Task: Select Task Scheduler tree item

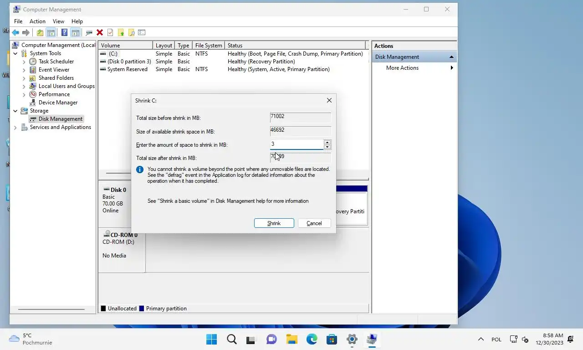Action: click(56, 62)
